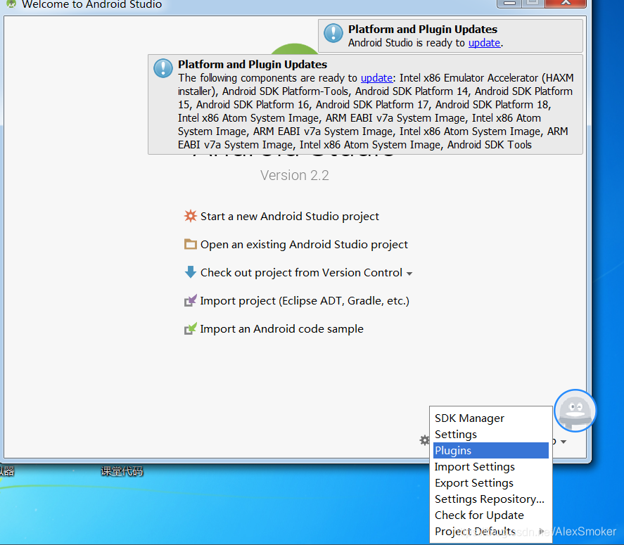Open Settings Repository... menu entry
The height and width of the screenshot is (545, 624).
coord(490,499)
